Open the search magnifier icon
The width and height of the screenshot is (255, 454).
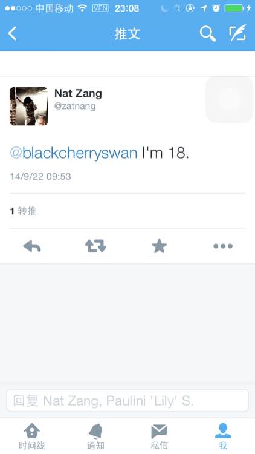[208, 34]
